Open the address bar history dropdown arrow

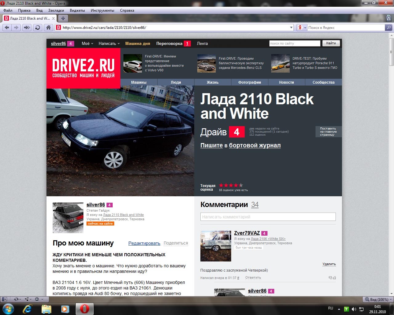[x=291, y=27]
